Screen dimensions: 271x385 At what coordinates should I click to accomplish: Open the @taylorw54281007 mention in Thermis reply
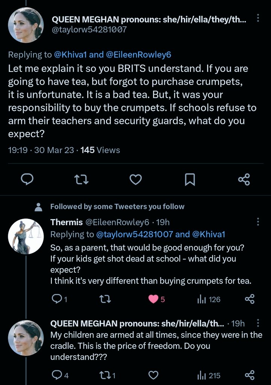(x=135, y=234)
